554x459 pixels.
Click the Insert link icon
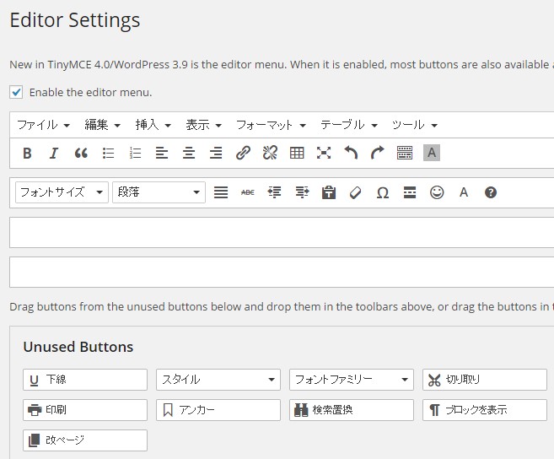(x=243, y=153)
